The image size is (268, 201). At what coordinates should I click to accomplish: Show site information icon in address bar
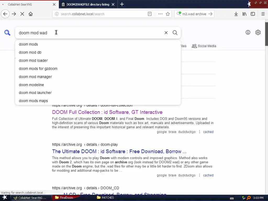(57, 14)
